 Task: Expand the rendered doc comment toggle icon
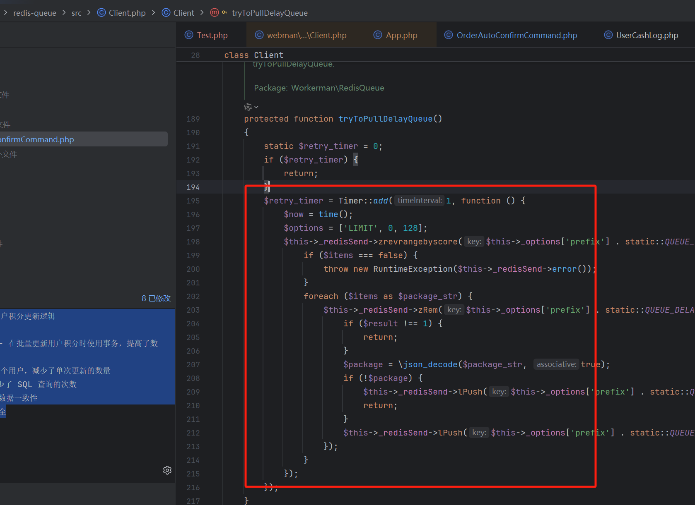click(x=251, y=107)
